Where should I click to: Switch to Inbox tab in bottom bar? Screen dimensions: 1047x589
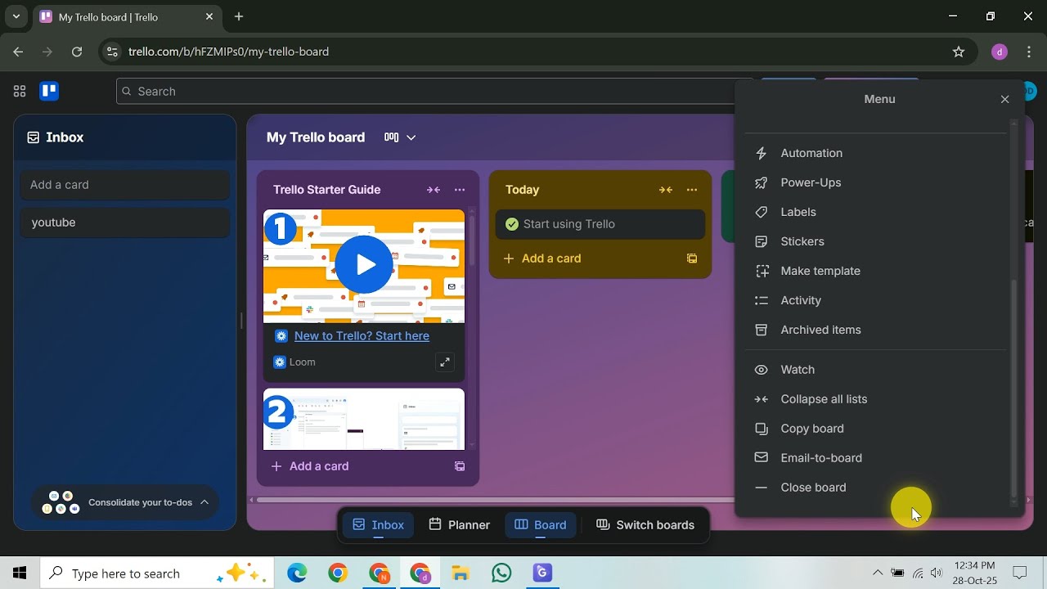378,525
